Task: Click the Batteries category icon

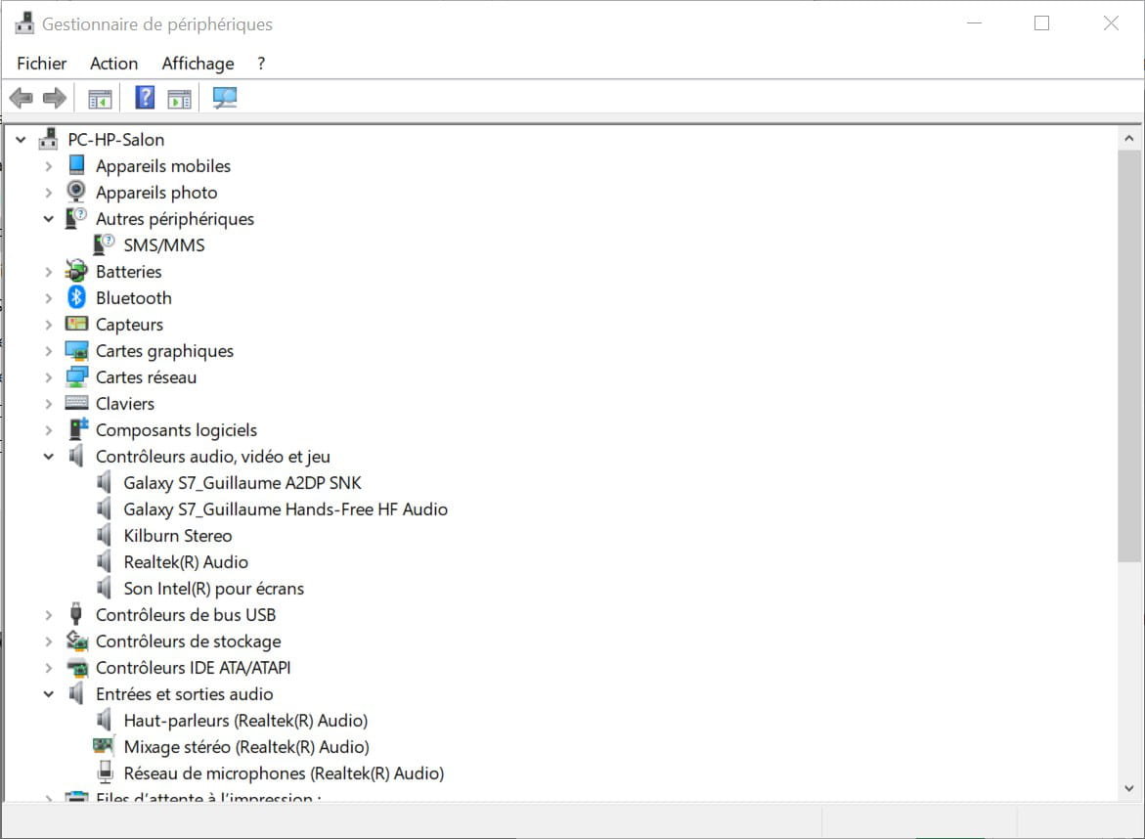Action: (76, 271)
